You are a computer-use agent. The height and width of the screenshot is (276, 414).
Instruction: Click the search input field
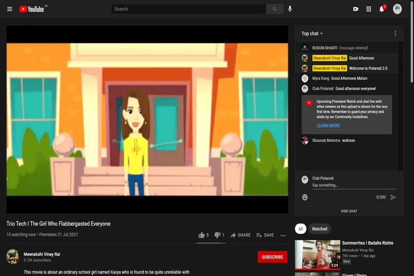(189, 9)
